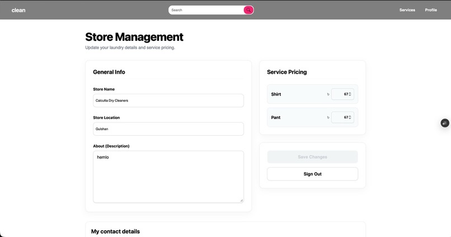Edit the Store Location field containing Gulshan

[168, 129]
